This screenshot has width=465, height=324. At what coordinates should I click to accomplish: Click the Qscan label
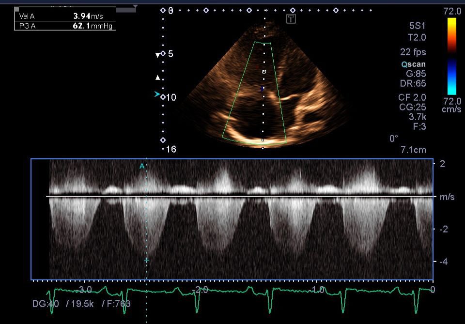[x=413, y=64]
